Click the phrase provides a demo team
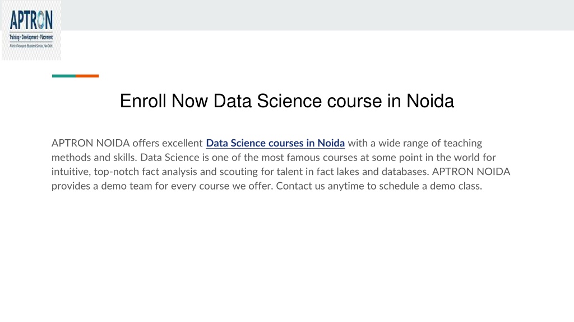 tap(102, 186)
